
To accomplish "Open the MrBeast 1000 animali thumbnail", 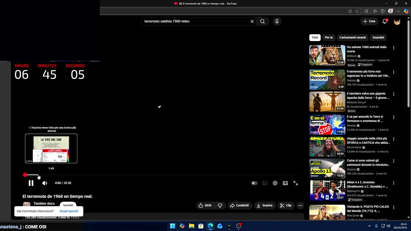I will tap(327, 55).
